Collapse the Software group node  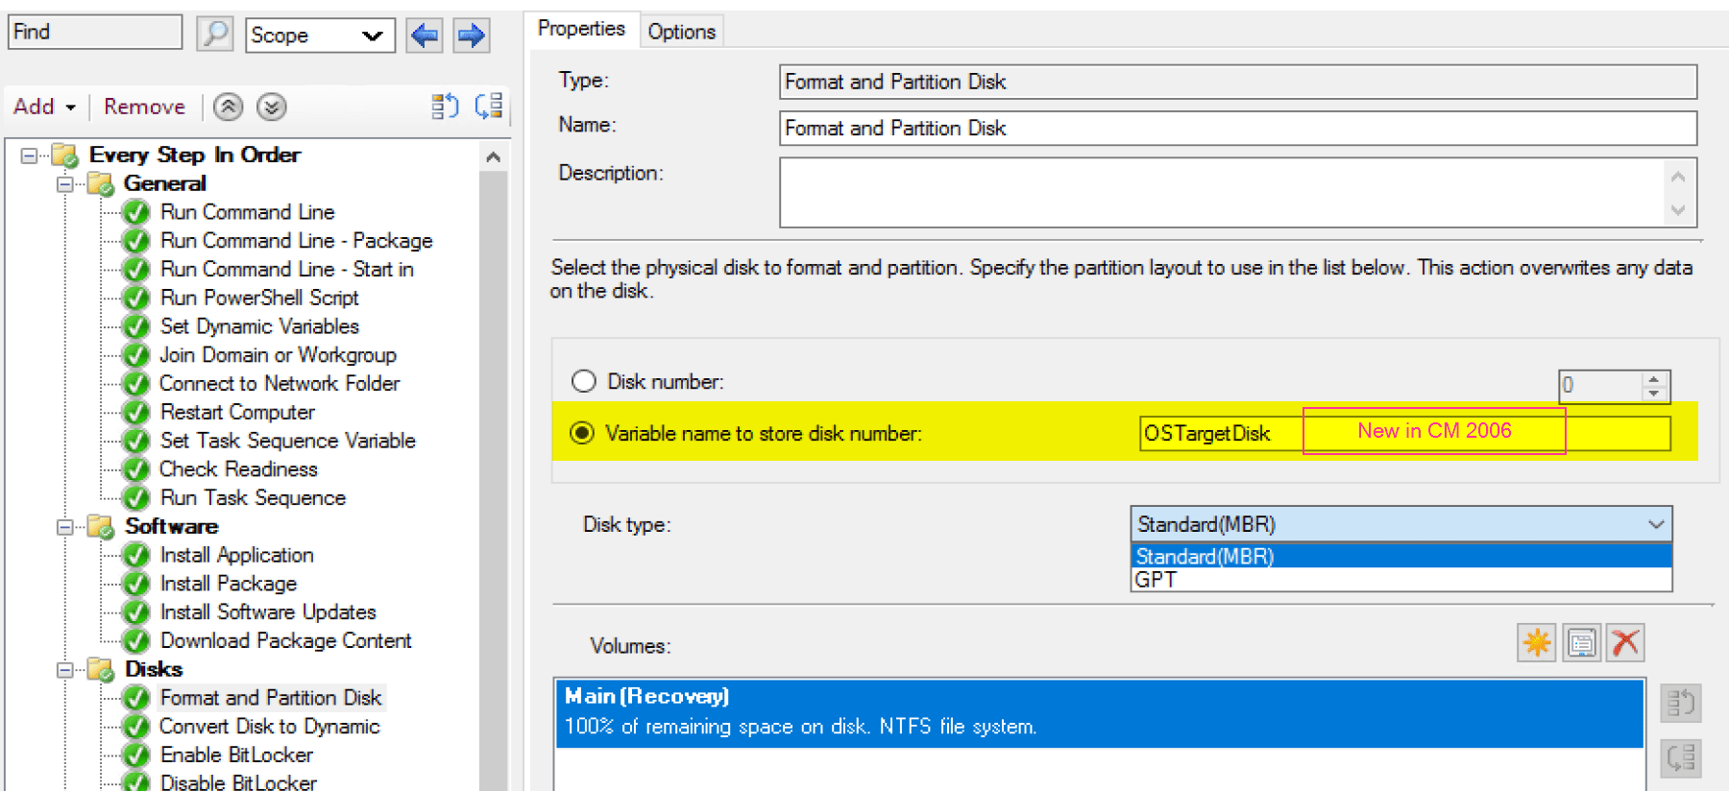point(64,526)
